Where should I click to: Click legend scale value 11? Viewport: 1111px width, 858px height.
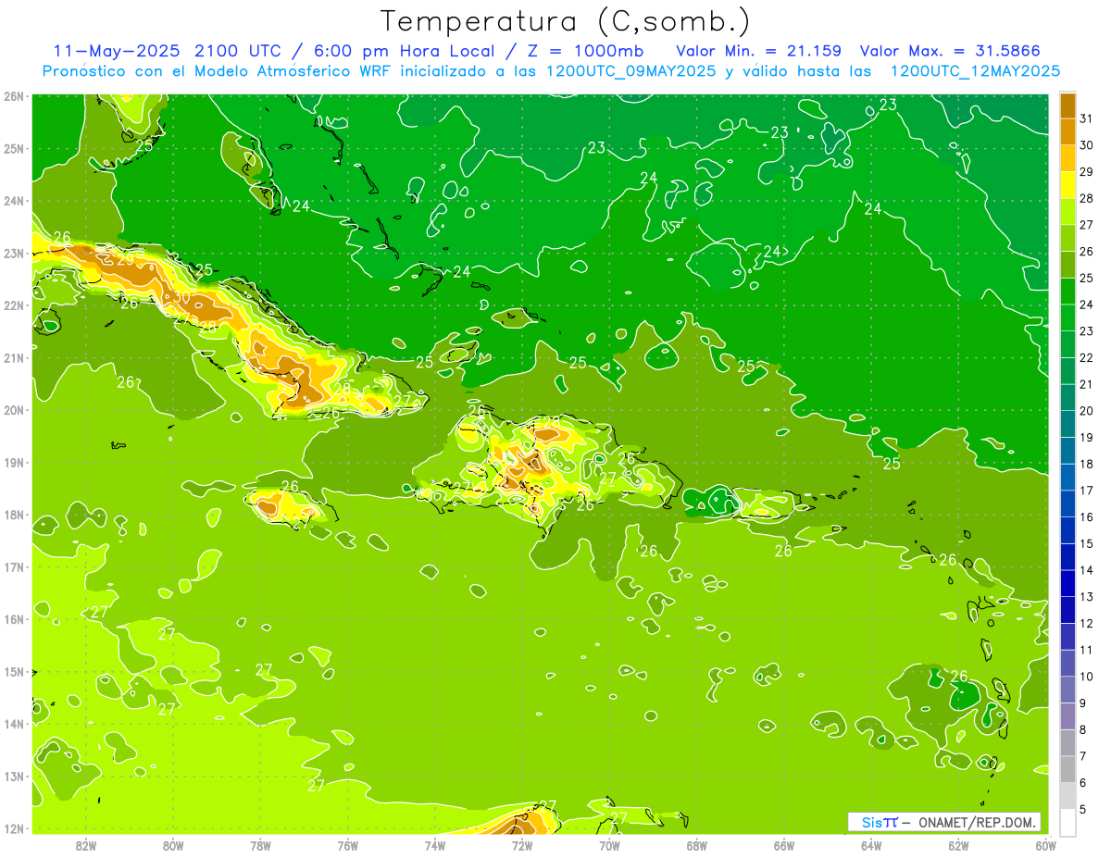1087,650
